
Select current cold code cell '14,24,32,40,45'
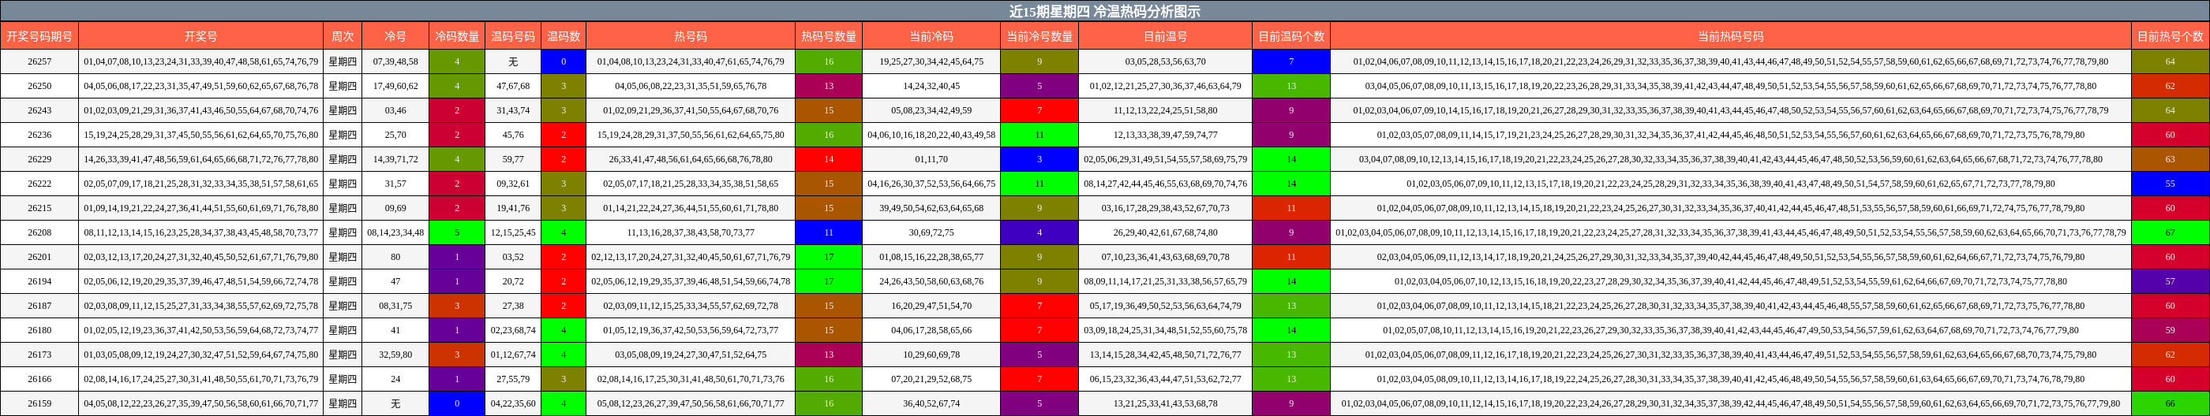coord(931,86)
